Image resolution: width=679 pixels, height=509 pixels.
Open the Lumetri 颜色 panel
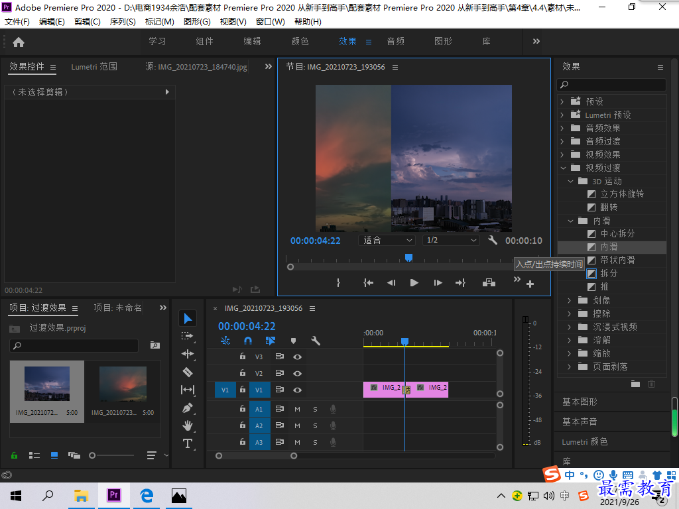coord(585,442)
